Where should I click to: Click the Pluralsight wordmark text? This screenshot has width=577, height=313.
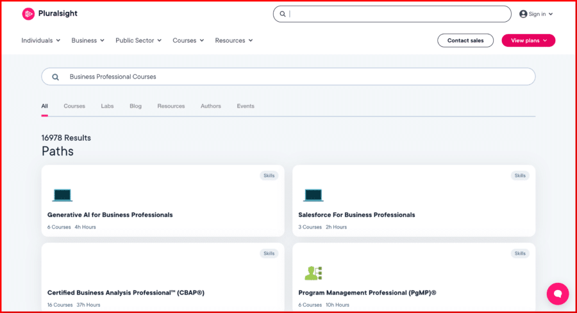coord(58,13)
